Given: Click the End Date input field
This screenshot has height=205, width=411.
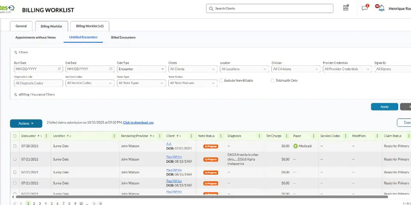Looking at the screenshot, I should 89,69.
